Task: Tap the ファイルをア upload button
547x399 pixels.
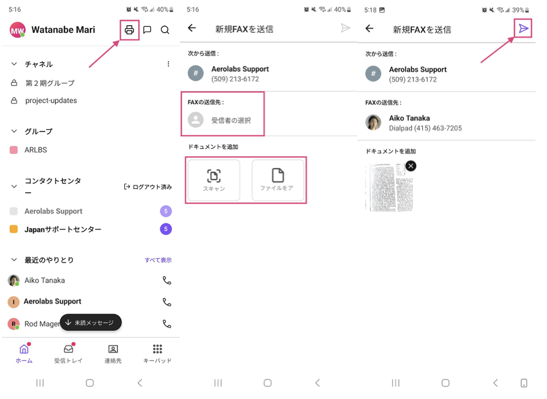Action: coord(277,180)
